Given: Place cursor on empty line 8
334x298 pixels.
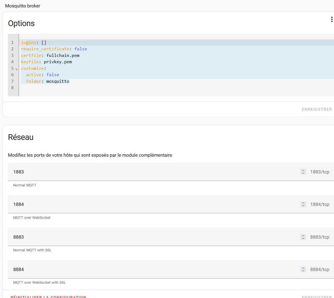Looking at the screenshot, I should click(82, 88).
